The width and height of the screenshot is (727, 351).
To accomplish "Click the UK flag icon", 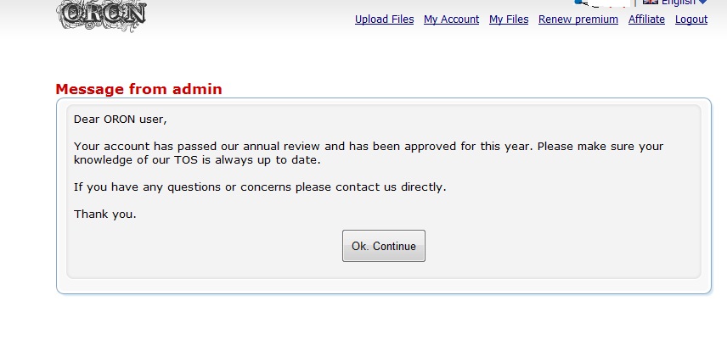I will pyautogui.click(x=650, y=2).
